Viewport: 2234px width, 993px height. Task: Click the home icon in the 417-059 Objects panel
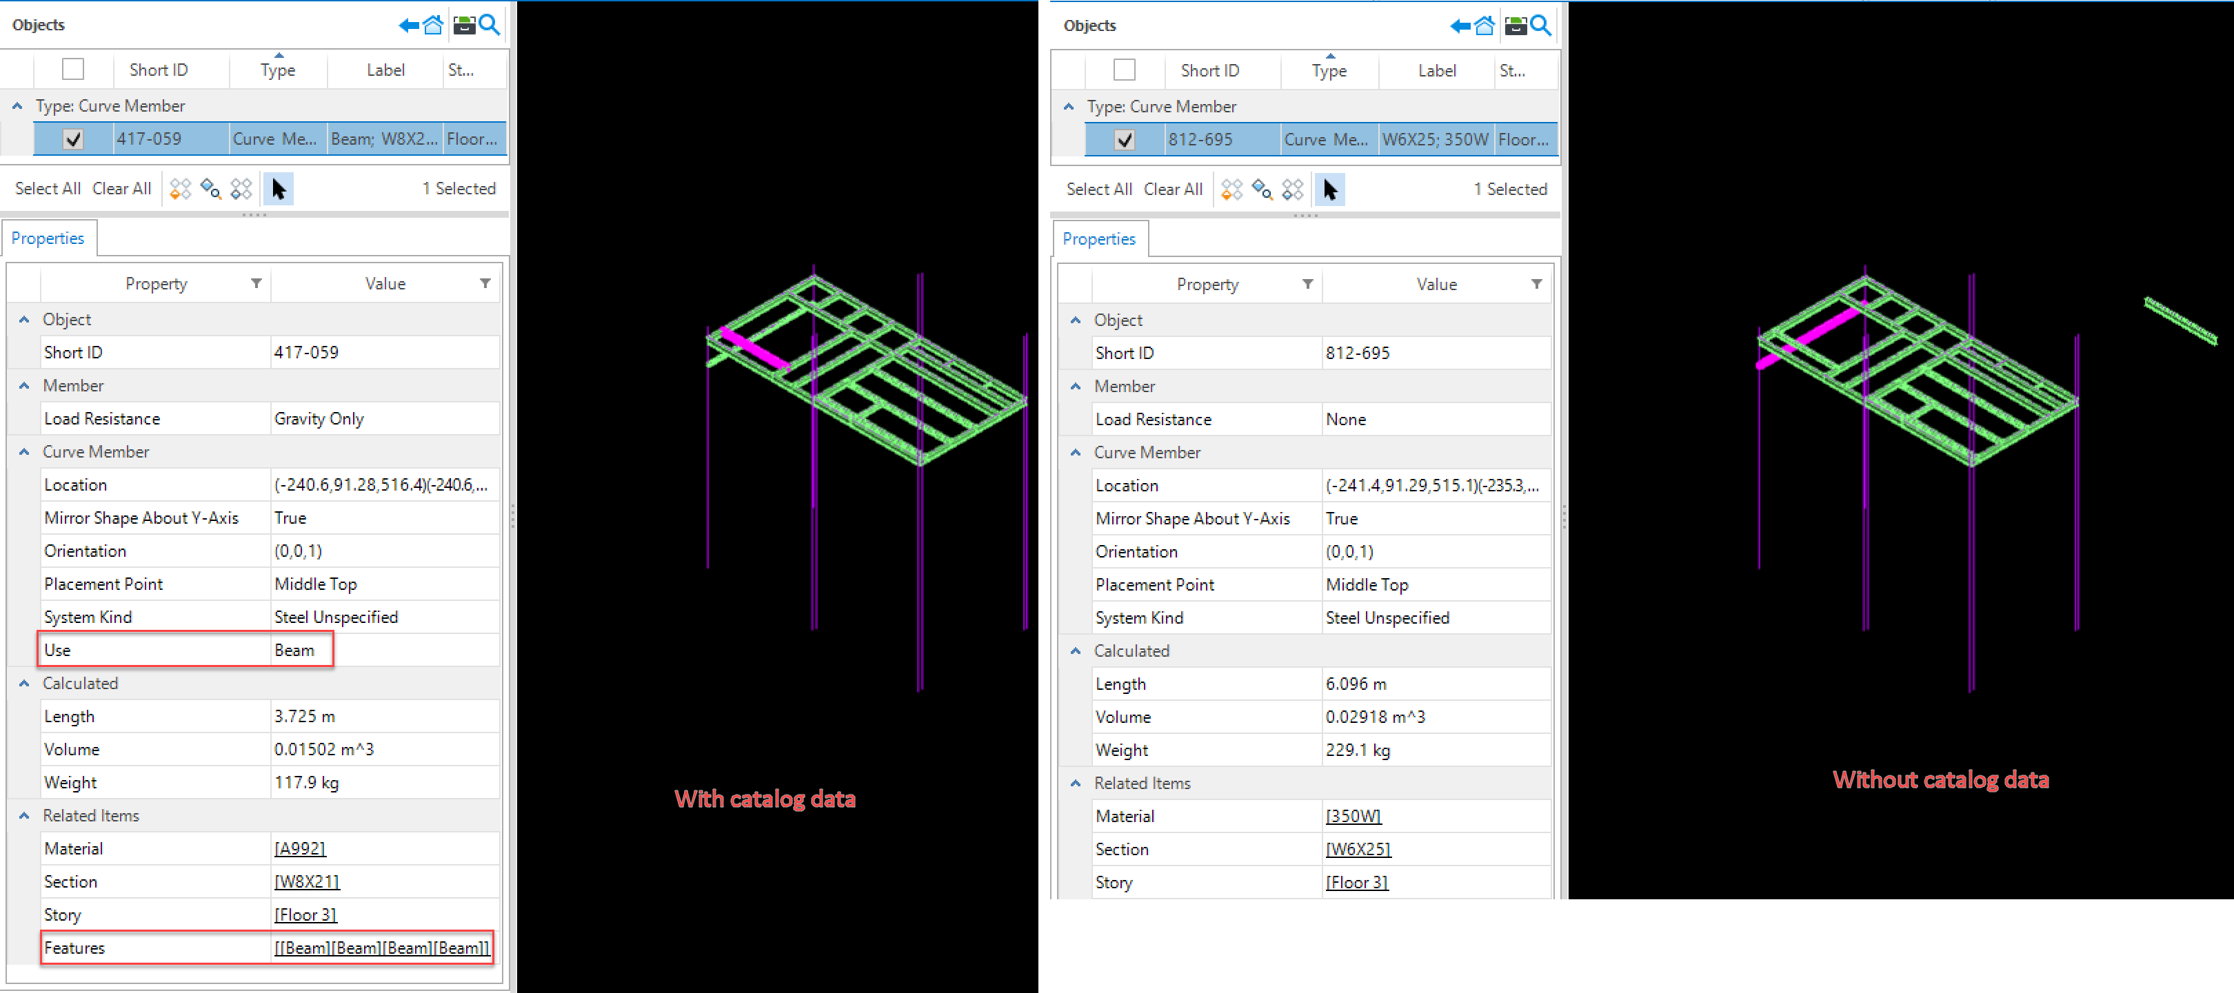(433, 24)
